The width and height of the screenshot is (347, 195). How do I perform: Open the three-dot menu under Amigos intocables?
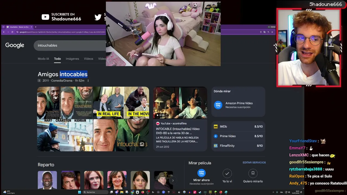(x=88, y=81)
